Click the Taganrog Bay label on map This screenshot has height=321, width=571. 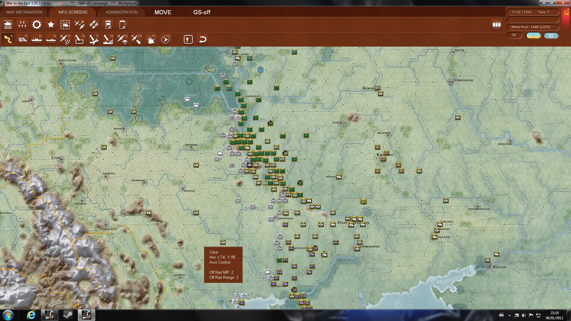(451, 277)
